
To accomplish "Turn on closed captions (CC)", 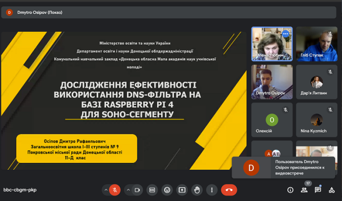I will coord(152,190).
